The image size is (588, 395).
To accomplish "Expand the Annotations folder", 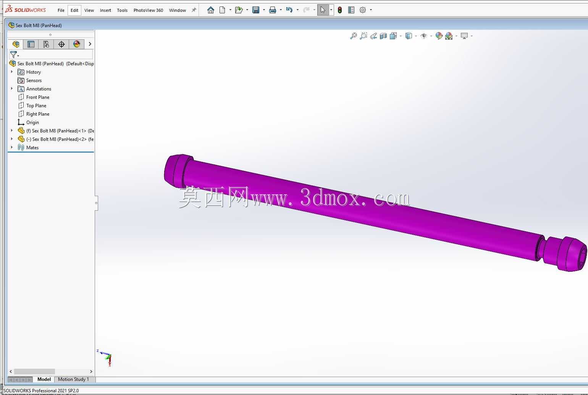I will [12, 89].
